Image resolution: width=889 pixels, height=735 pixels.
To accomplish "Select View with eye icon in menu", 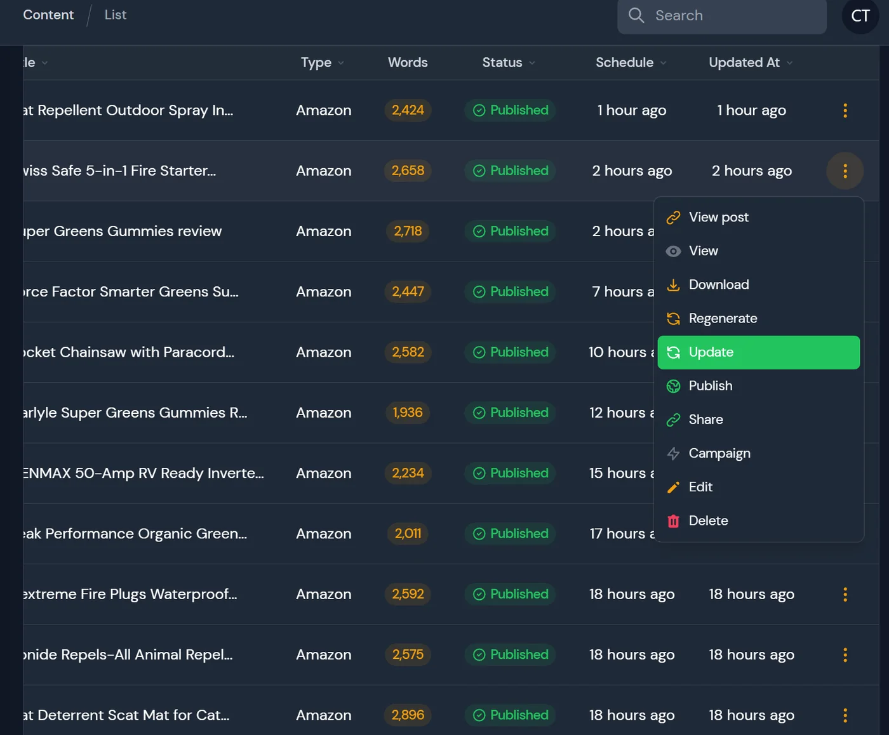I will (x=759, y=251).
